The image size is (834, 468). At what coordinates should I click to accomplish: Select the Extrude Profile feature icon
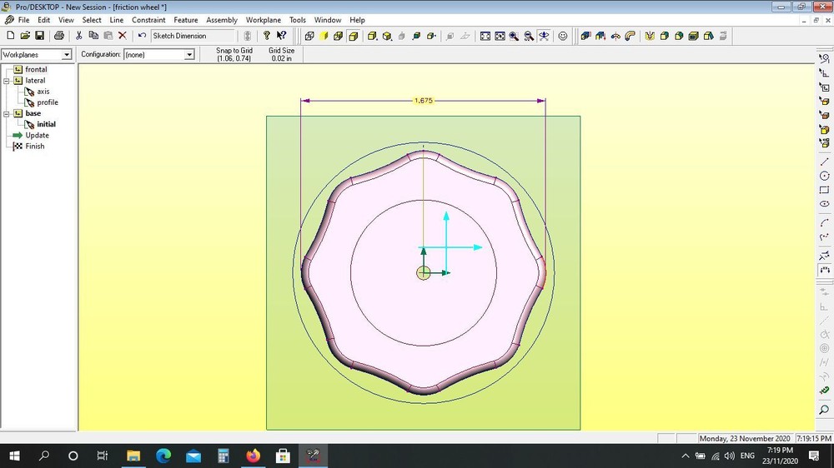(585, 36)
